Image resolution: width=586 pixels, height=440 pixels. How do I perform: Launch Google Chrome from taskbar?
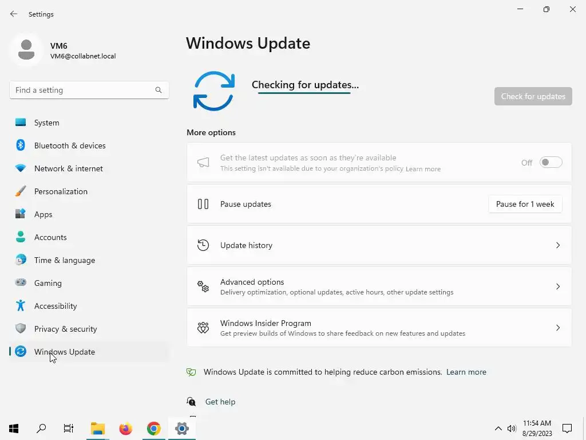(x=153, y=429)
